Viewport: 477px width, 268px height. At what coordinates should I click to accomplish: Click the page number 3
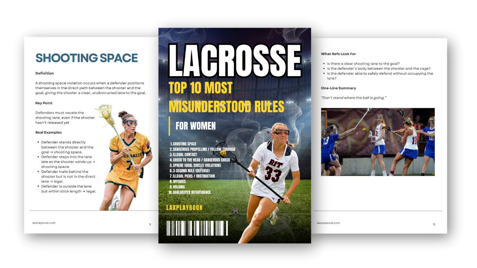coord(434,224)
